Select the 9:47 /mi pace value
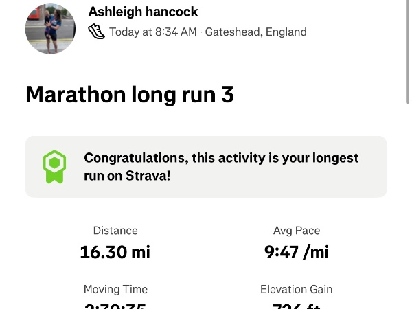The image size is (412, 309). click(297, 252)
